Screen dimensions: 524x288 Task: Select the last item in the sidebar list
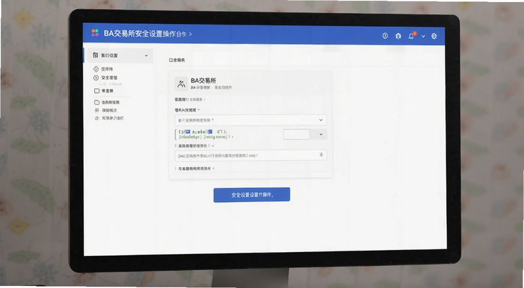[109, 118]
